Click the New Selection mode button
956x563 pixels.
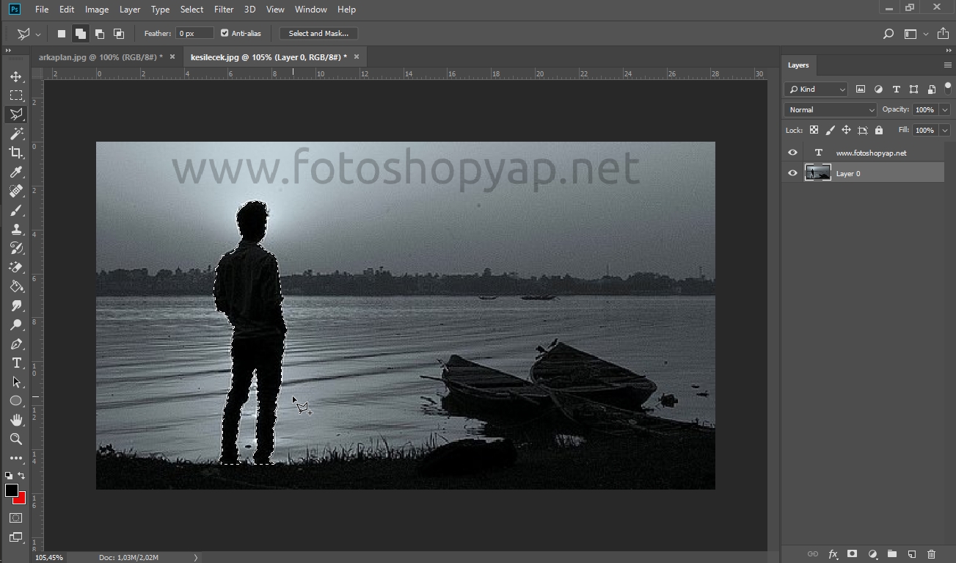click(x=62, y=34)
